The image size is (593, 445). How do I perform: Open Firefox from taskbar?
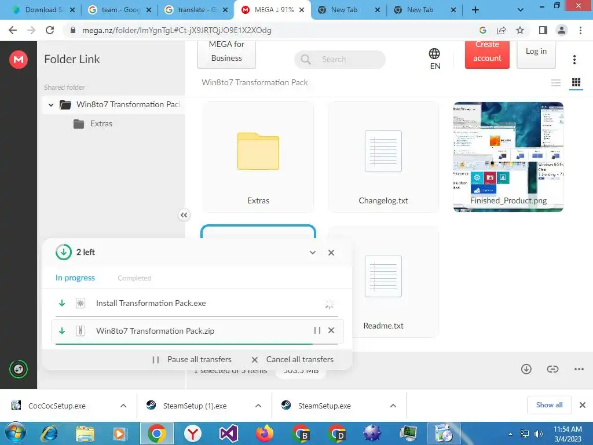click(264, 433)
